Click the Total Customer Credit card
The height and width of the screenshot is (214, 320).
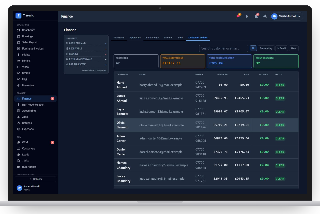pos(229,61)
